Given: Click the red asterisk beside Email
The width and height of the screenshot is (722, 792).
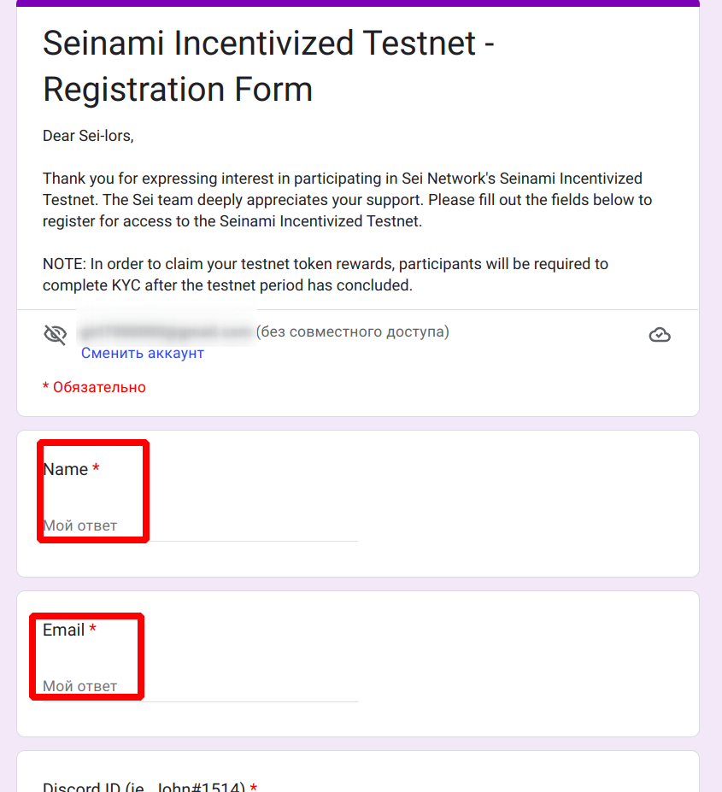Looking at the screenshot, I should pyautogui.click(x=93, y=629).
